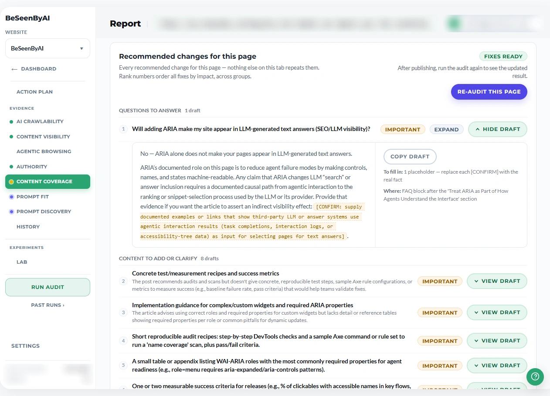Click the rank number 3 circle

123,312
